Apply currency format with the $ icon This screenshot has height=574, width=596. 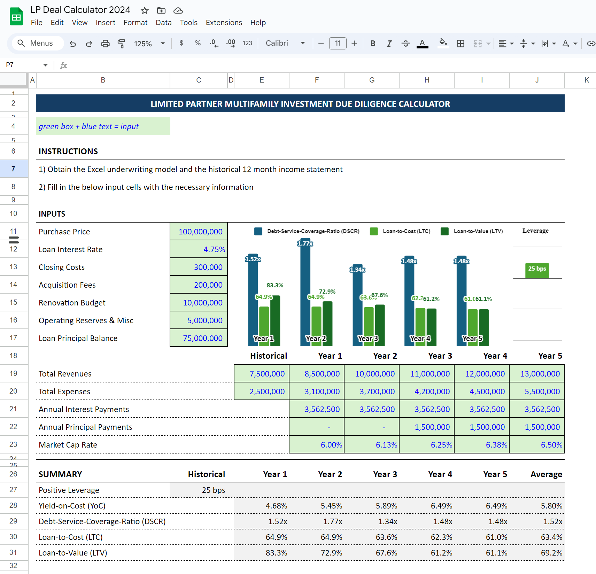click(x=181, y=43)
